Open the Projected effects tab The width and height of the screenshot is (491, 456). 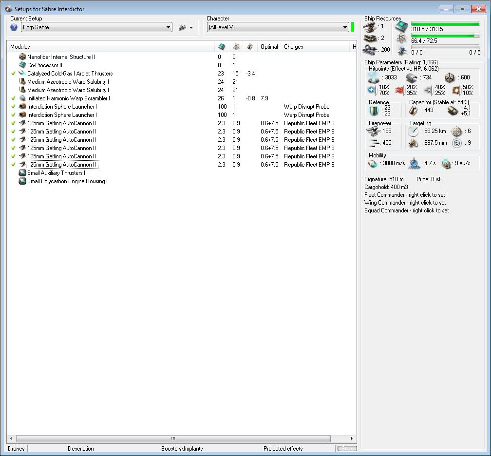coord(283,449)
